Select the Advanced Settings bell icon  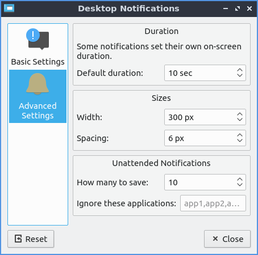(38, 84)
